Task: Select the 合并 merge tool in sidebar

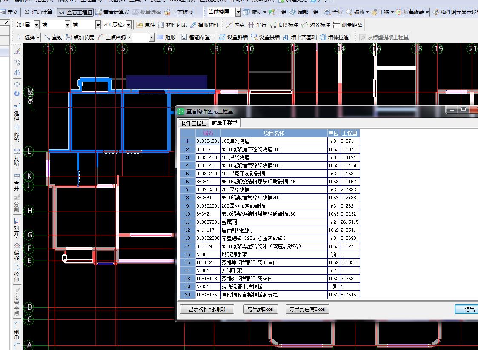Action: point(17,182)
